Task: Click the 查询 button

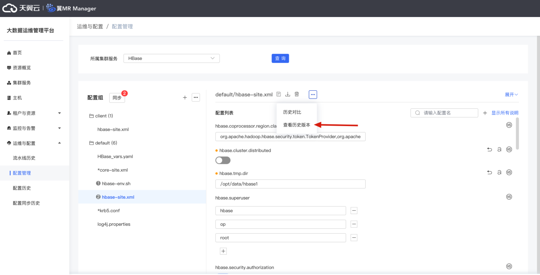Action: [x=280, y=59]
